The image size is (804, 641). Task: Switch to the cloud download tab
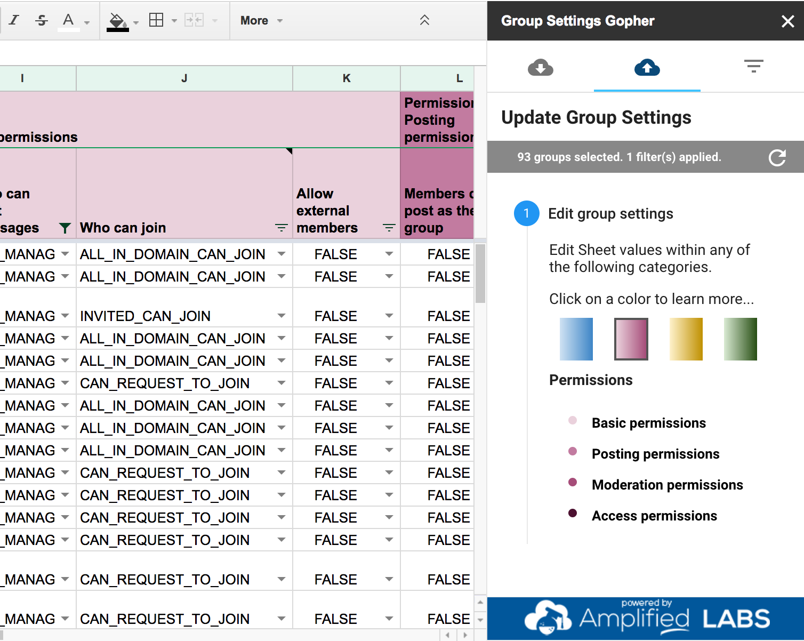pyautogui.click(x=540, y=68)
